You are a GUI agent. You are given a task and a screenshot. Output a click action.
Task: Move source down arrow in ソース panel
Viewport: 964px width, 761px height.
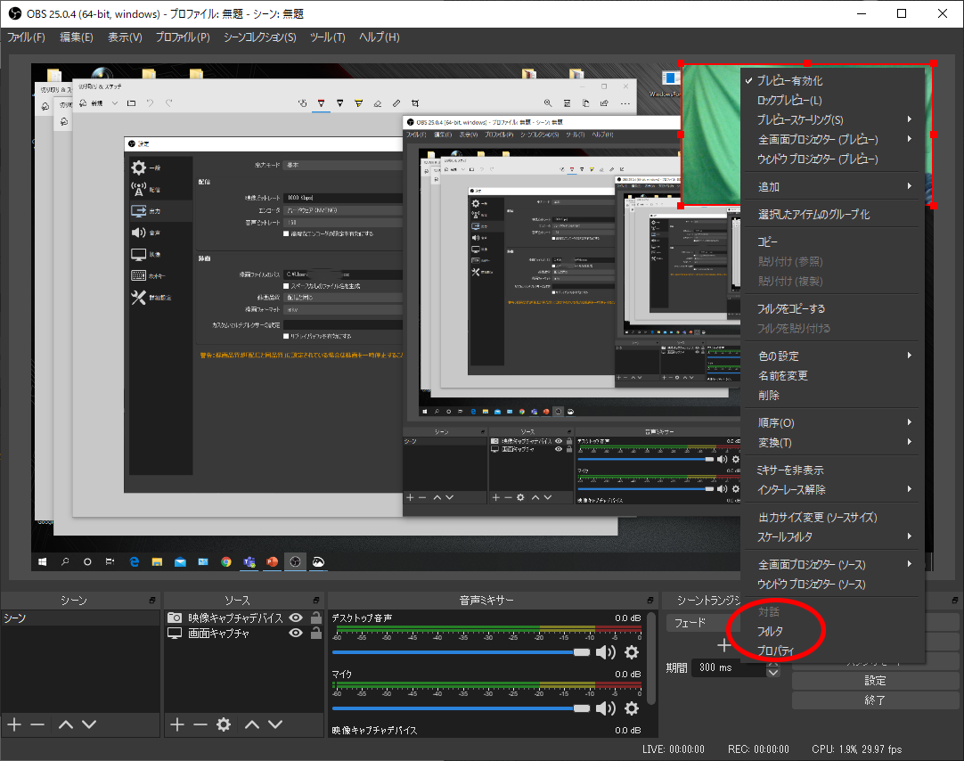click(275, 724)
